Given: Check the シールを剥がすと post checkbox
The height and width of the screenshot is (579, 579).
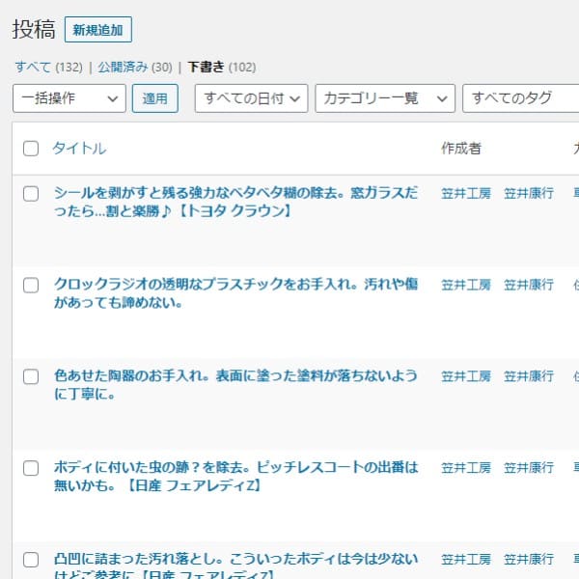Looking at the screenshot, I should (x=31, y=194).
